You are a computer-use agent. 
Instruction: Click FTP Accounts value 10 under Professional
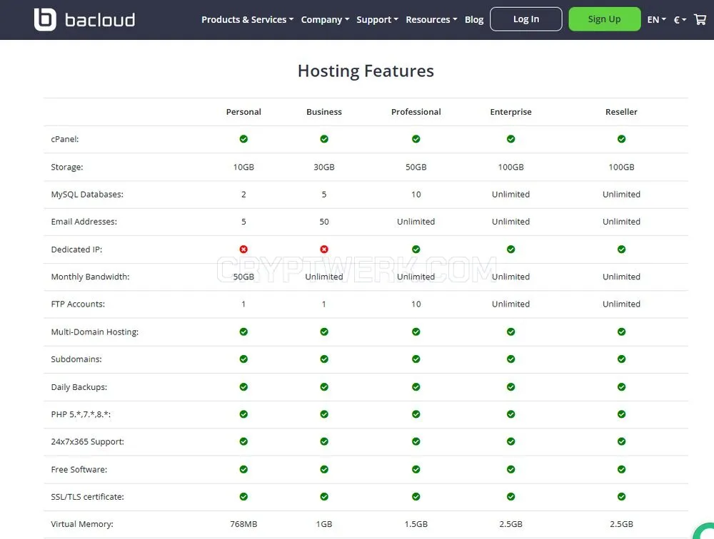[416, 304]
